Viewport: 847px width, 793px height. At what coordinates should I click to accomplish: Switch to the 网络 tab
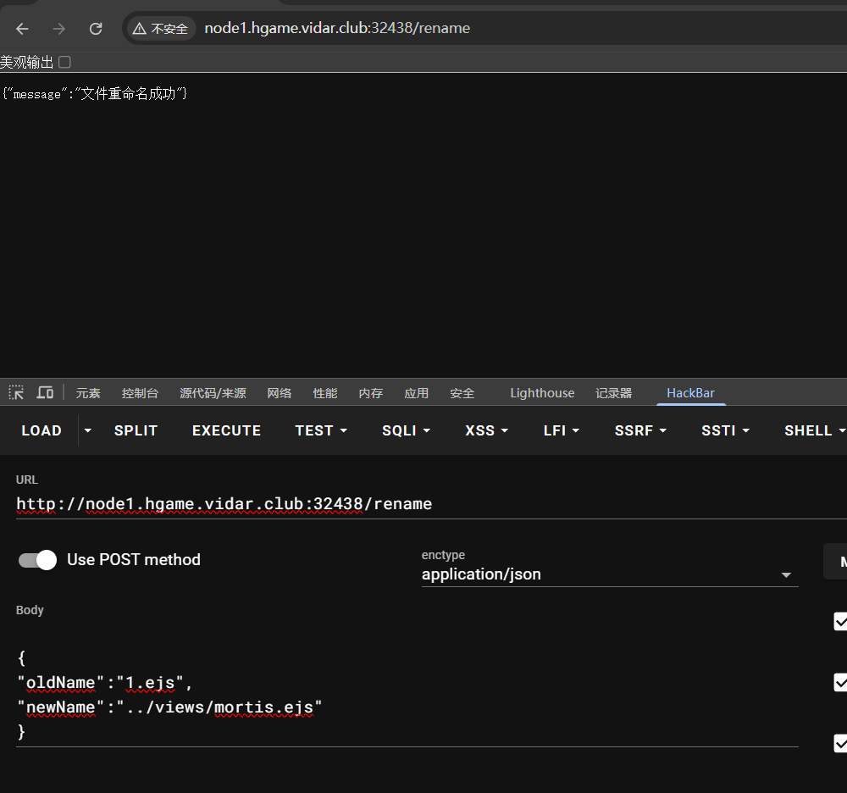pyautogui.click(x=280, y=393)
